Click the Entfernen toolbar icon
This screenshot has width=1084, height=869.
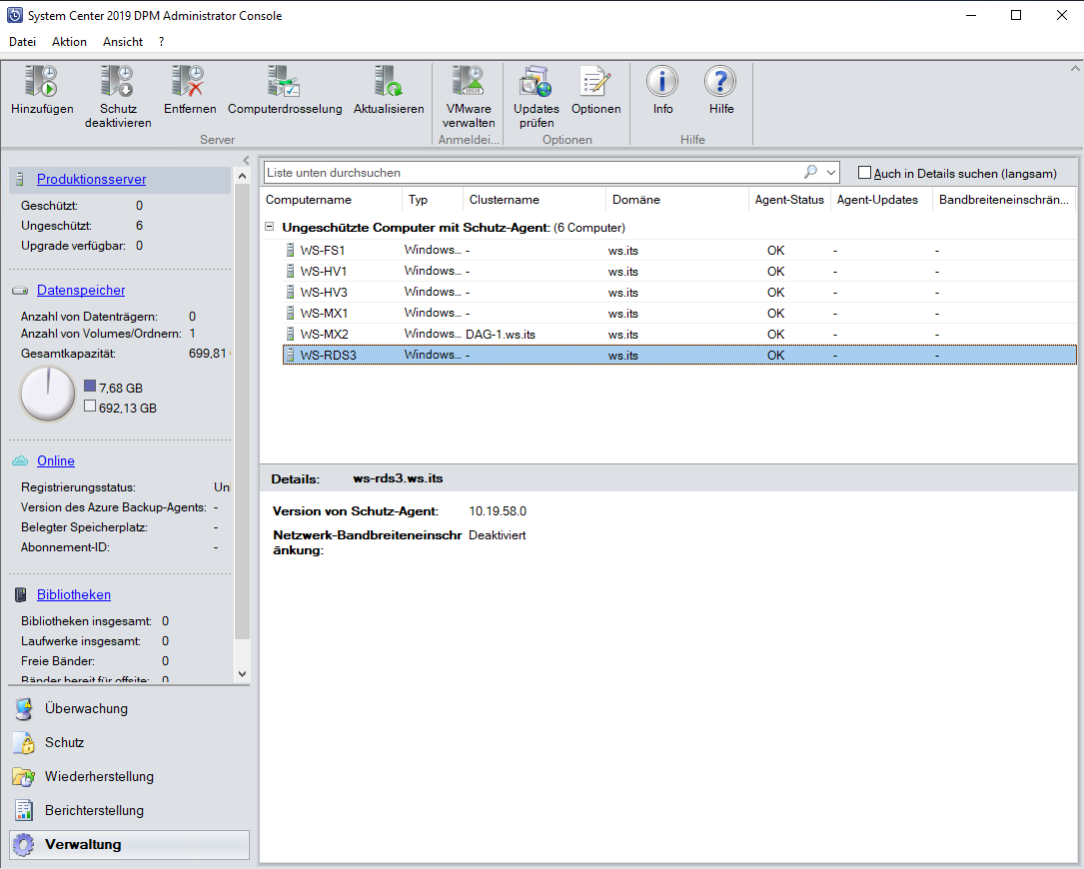(189, 81)
